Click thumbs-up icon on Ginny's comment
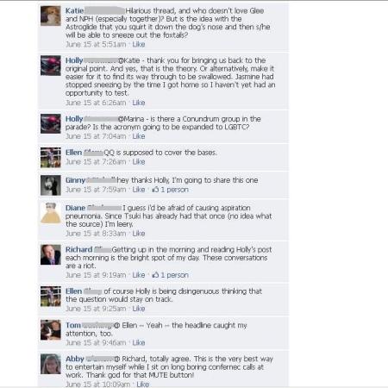 pos(155,190)
